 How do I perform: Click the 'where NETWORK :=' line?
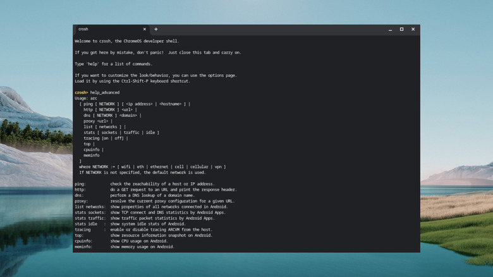pos(152,167)
